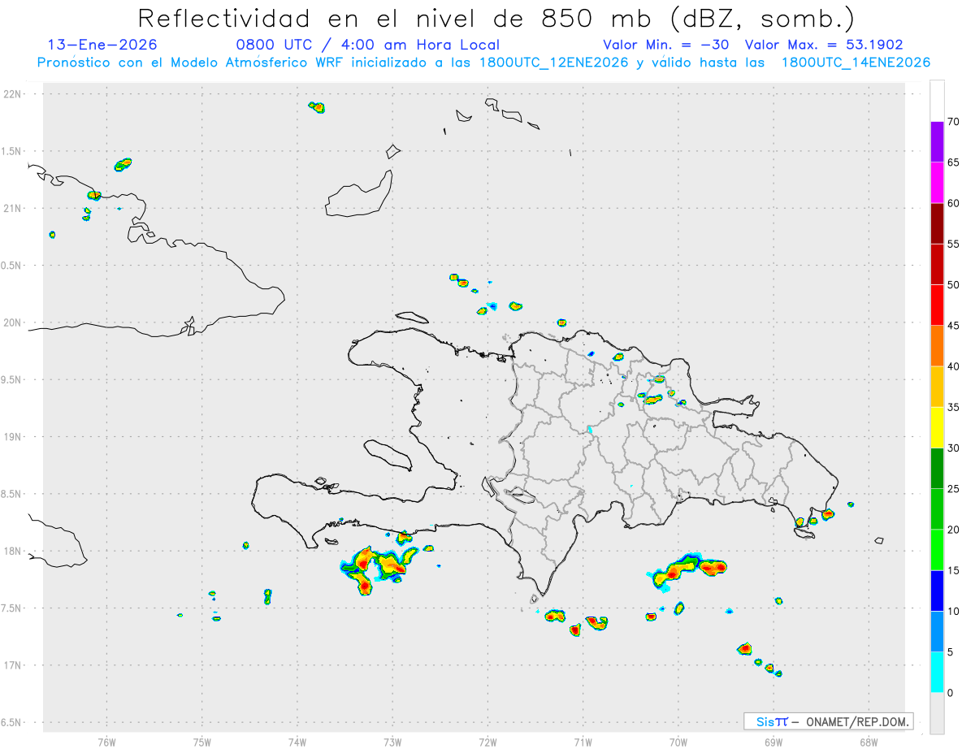
Task: Click the '73W' longitude label
Action: tap(392, 742)
